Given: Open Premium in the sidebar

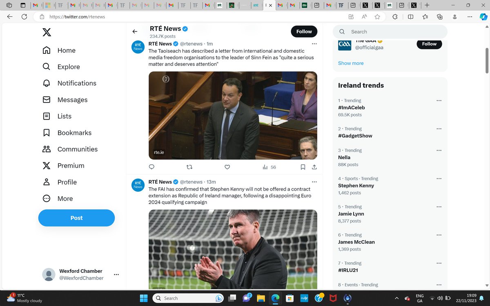Looking at the screenshot, I should coord(63,166).
